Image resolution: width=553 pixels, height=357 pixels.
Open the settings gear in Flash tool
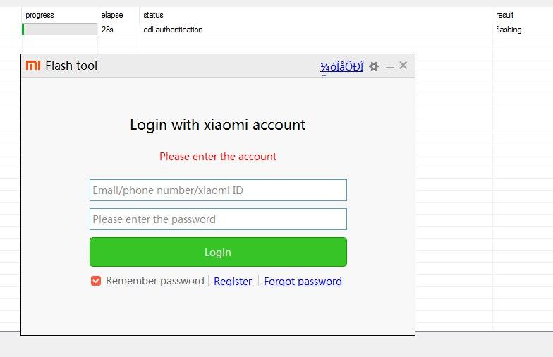(374, 66)
